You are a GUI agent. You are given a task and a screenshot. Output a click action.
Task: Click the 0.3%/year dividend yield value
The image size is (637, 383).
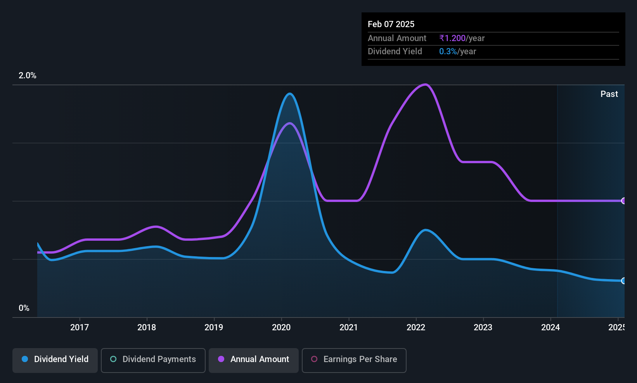click(x=458, y=51)
